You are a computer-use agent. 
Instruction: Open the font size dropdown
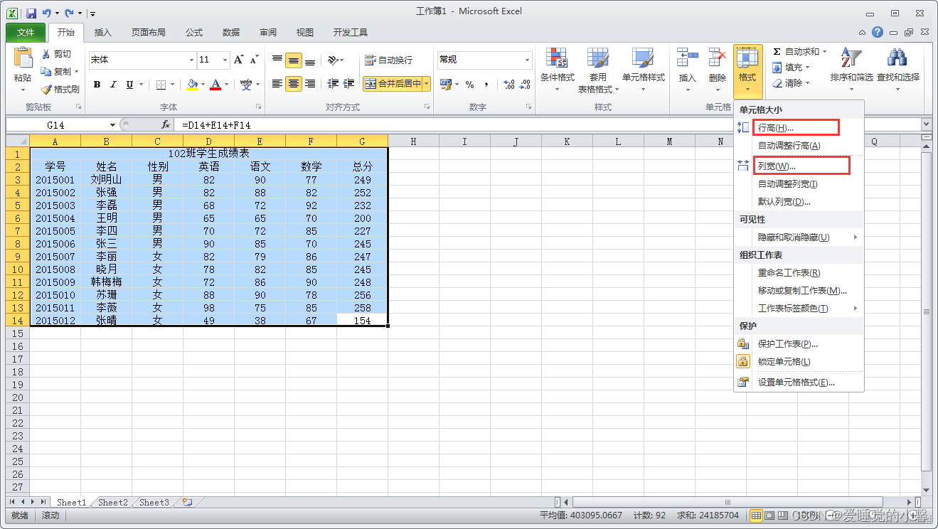(225, 60)
